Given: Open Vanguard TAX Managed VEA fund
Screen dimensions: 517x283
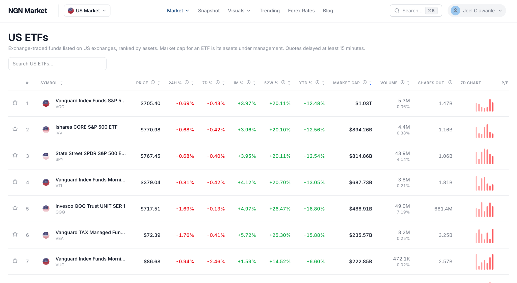Looking at the screenshot, I should pos(90,232).
